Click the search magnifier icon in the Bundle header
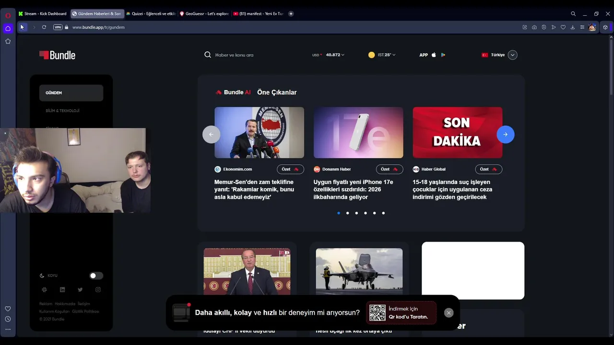 click(208, 55)
